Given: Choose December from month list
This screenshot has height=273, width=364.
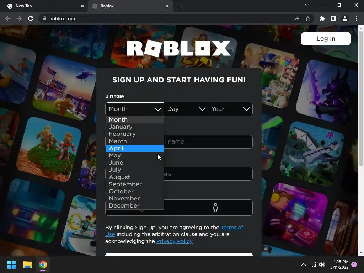Looking at the screenshot, I should point(135,206).
